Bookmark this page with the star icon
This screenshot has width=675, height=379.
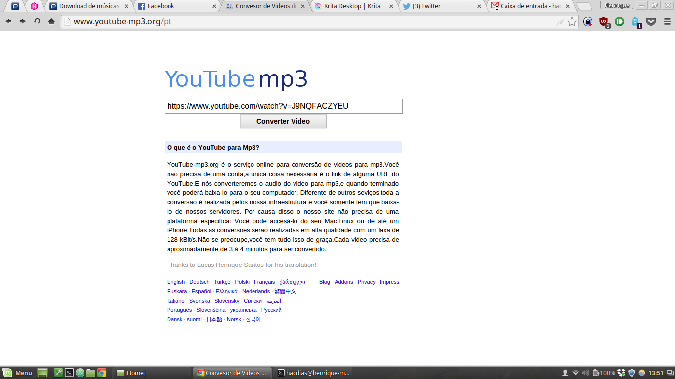pyautogui.click(x=572, y=21)
